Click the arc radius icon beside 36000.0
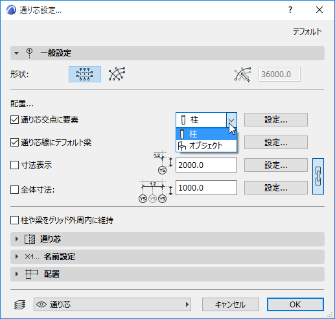The width and height of the screenshot is (335, 319). (242, 75)
